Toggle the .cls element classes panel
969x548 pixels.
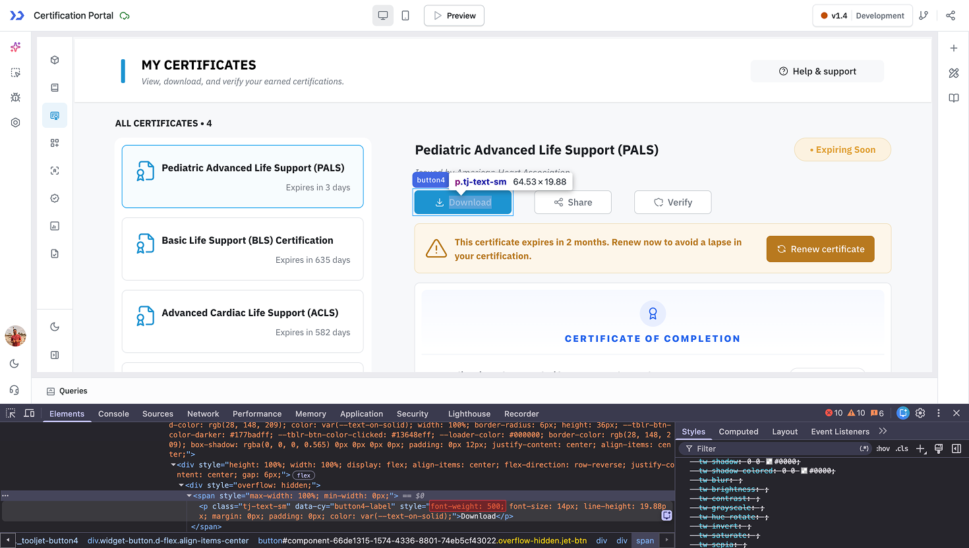pos(902,449)
